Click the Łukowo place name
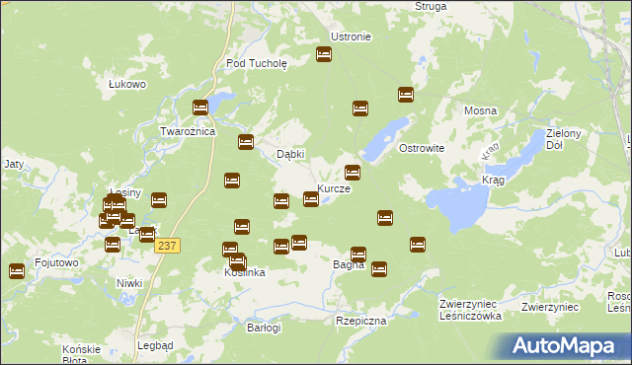 [x=127, y=84]
